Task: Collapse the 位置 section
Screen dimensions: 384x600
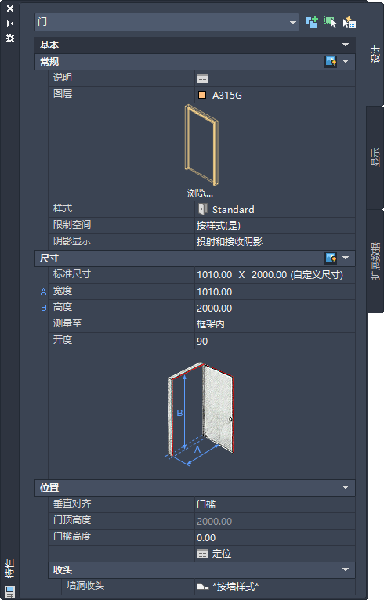Action: tap(346, 487)
